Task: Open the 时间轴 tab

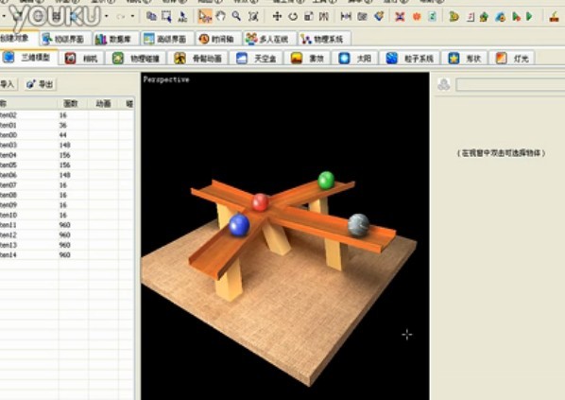Action: [x=215, y=39]
